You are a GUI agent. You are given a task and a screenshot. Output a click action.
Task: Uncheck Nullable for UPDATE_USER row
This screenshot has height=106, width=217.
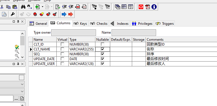pyautogui.click(x=103, y=64)
